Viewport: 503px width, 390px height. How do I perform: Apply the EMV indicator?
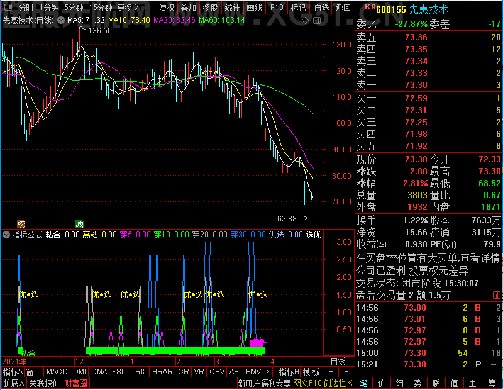coord(253,372)
